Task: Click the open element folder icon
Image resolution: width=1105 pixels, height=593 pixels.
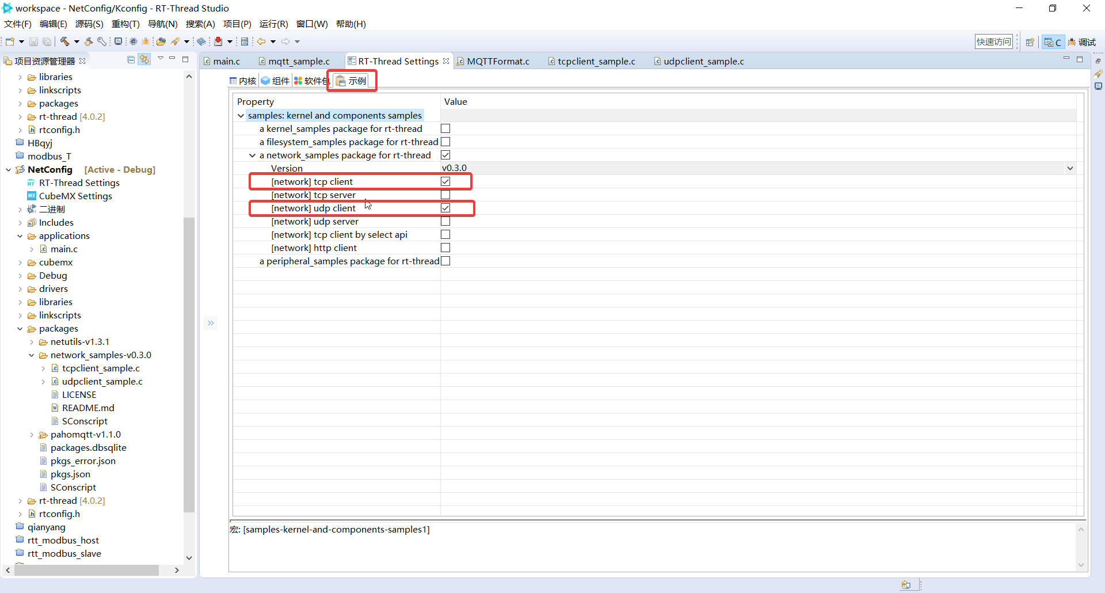Action: pos(161,41)
